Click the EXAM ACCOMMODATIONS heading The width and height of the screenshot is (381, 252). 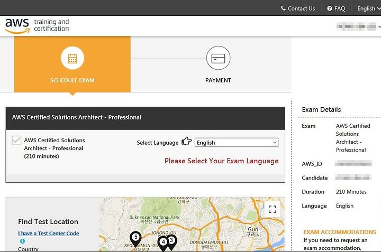click(x=339, y=232)
